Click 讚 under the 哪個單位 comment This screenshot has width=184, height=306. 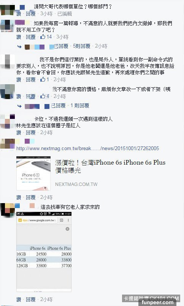pos(19,14)
